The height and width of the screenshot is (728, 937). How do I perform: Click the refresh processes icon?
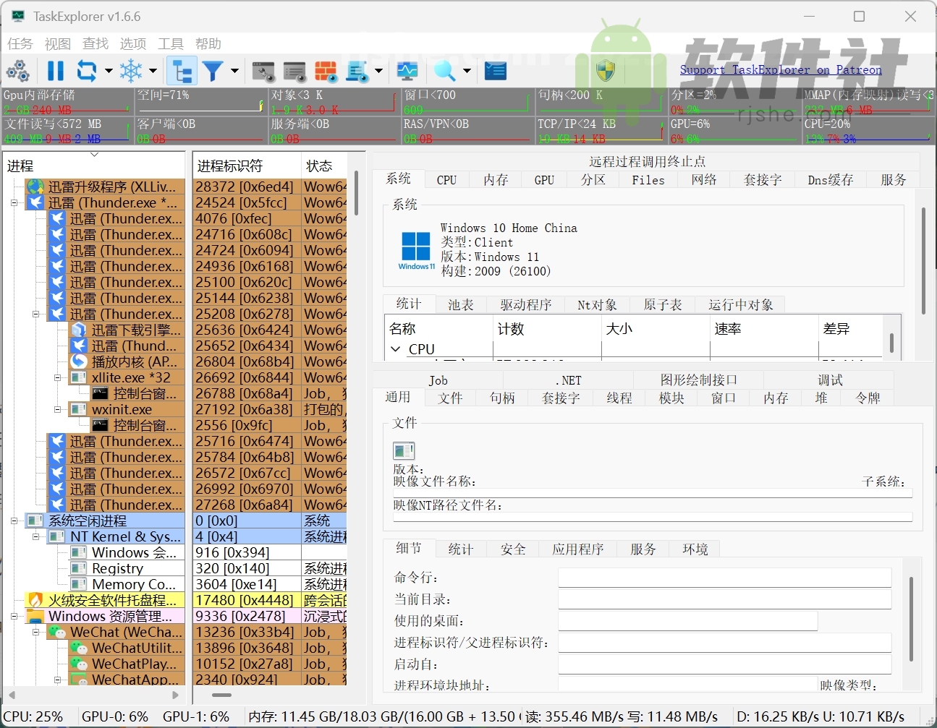(x=84, y=70)
